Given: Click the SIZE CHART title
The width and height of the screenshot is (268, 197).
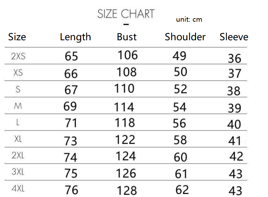Looking at the screenshot, I should pos(126,14).
